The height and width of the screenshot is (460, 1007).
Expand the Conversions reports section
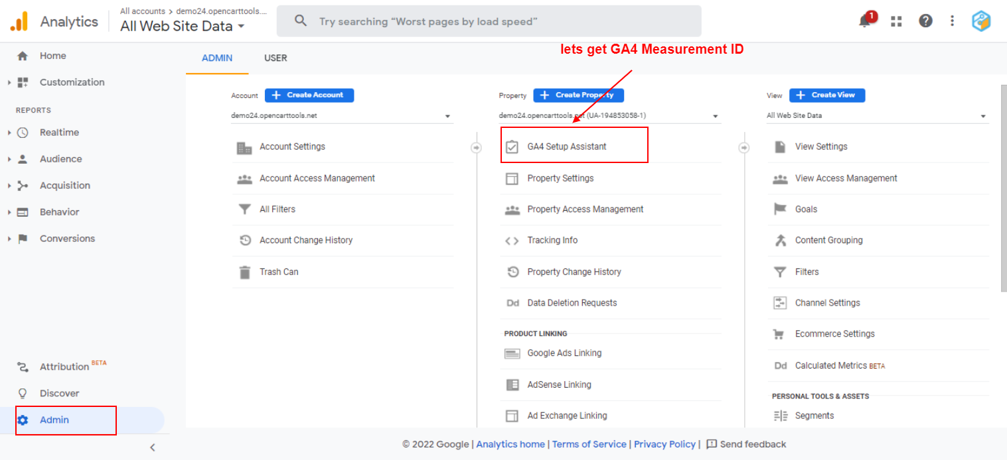[9, 239]
